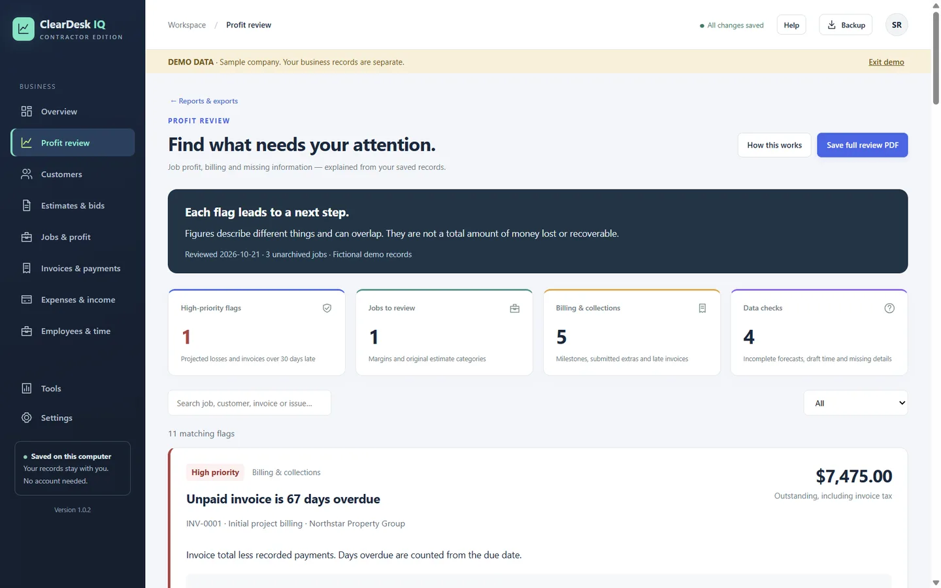This screenshot has width=941, height=588.
Task: Click briefcase icon on Jobs to review card
Action: point(515,308)
